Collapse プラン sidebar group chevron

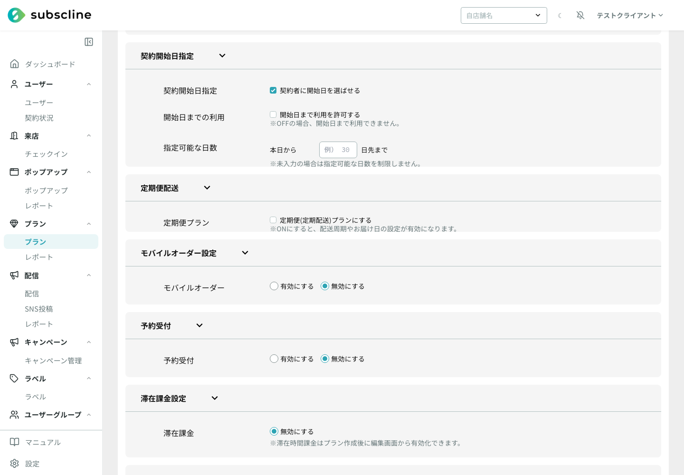coord(89,224)
